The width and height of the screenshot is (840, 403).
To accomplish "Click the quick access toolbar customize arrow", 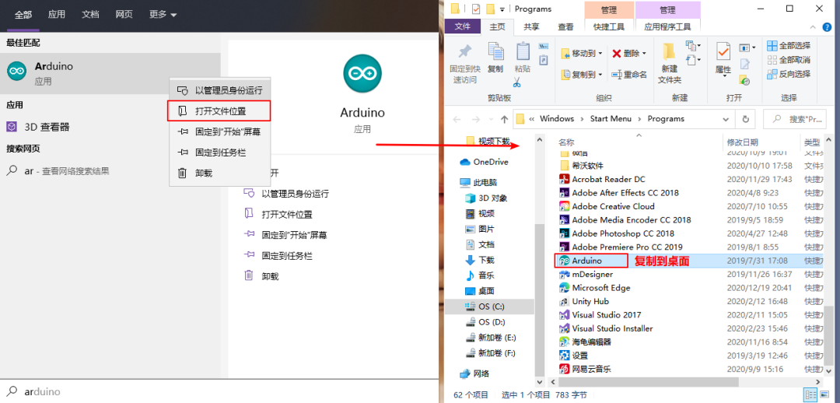I will pos(502,9).
